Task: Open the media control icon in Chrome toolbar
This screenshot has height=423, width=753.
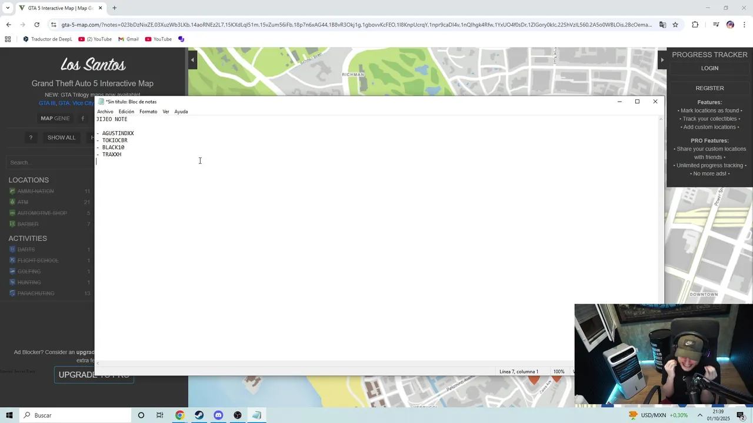Action: (x=716, y=25)
